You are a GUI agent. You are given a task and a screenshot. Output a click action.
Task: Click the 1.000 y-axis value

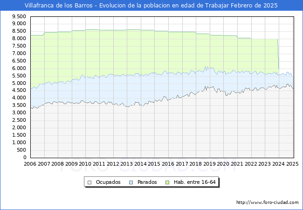tap(19, 142)
